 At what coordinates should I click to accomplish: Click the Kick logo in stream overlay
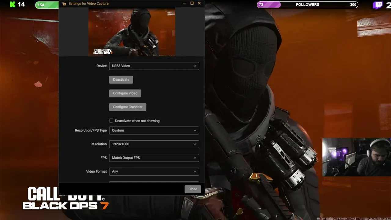[13, 4]
